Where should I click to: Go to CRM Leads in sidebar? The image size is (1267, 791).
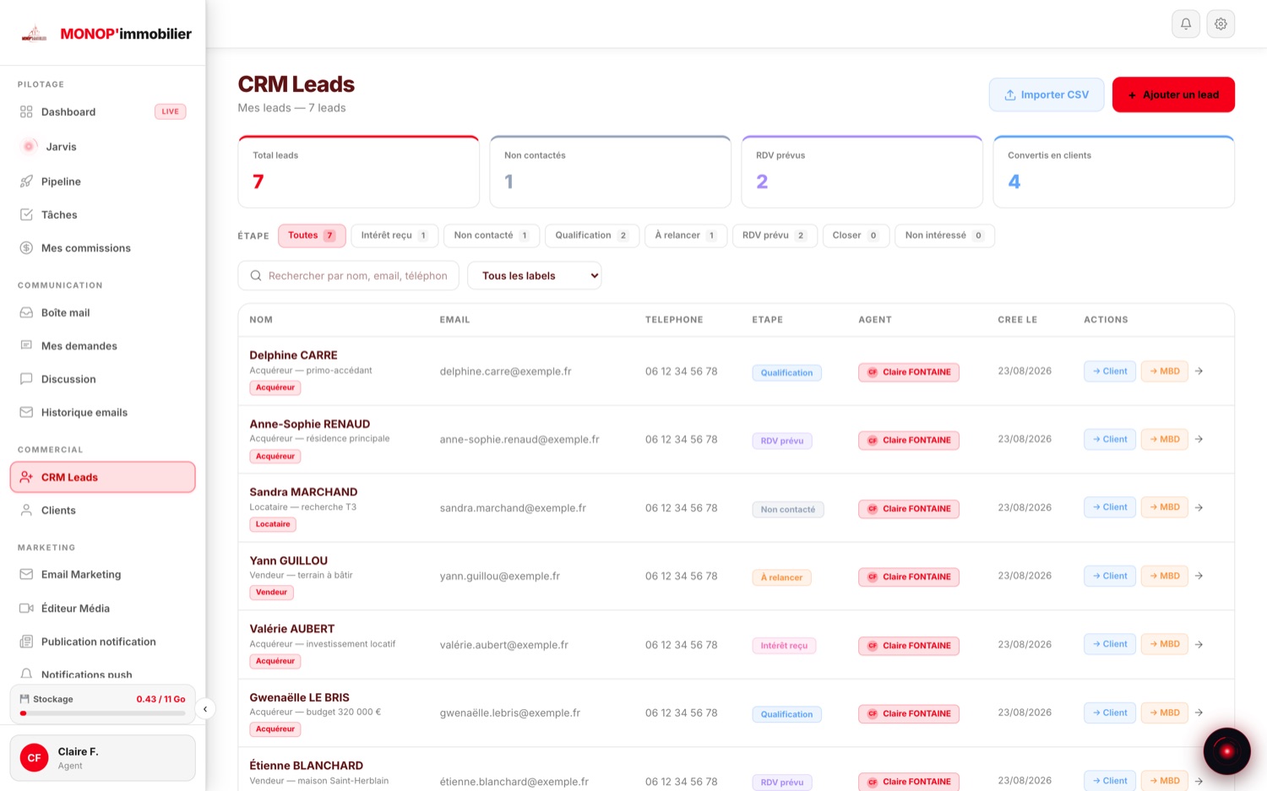[102, 477]
